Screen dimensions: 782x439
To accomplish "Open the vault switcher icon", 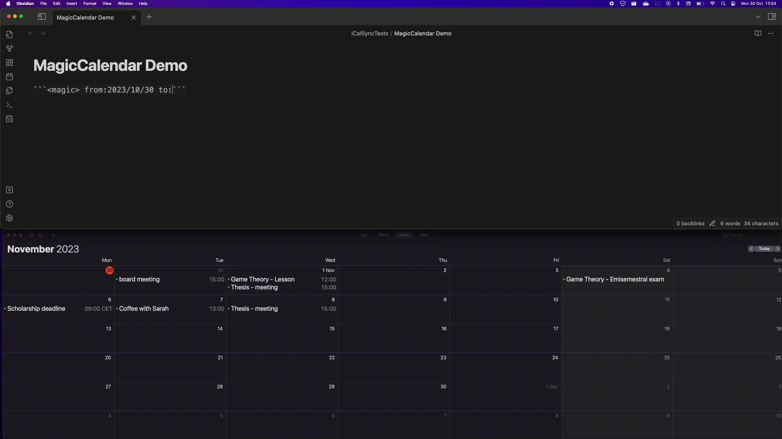I will pyautogui.click(x=9, y=190).
